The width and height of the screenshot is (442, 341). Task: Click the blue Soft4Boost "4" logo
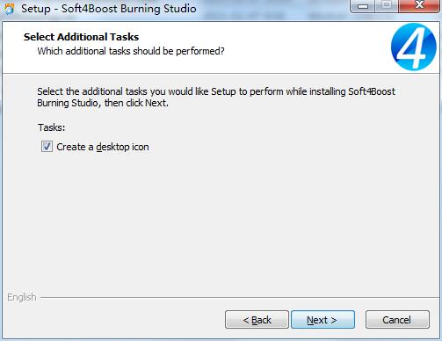(x=414, y=47)
